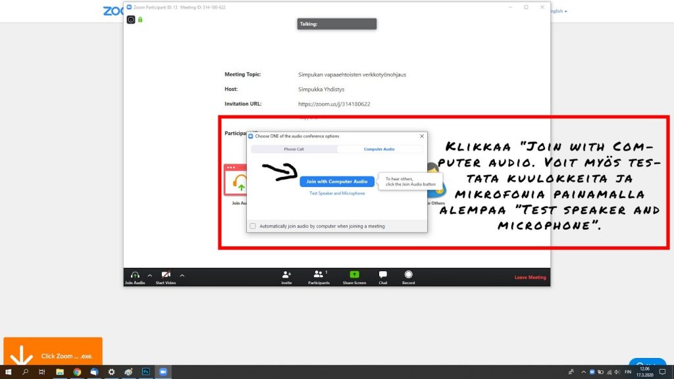Click the FIN language indicator
This screenshot has height=379, width=674.
click(x=628, y=372)
